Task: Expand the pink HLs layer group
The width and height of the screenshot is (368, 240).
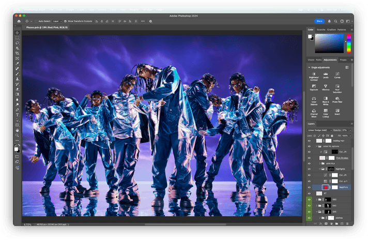Action: coord(319,163)
